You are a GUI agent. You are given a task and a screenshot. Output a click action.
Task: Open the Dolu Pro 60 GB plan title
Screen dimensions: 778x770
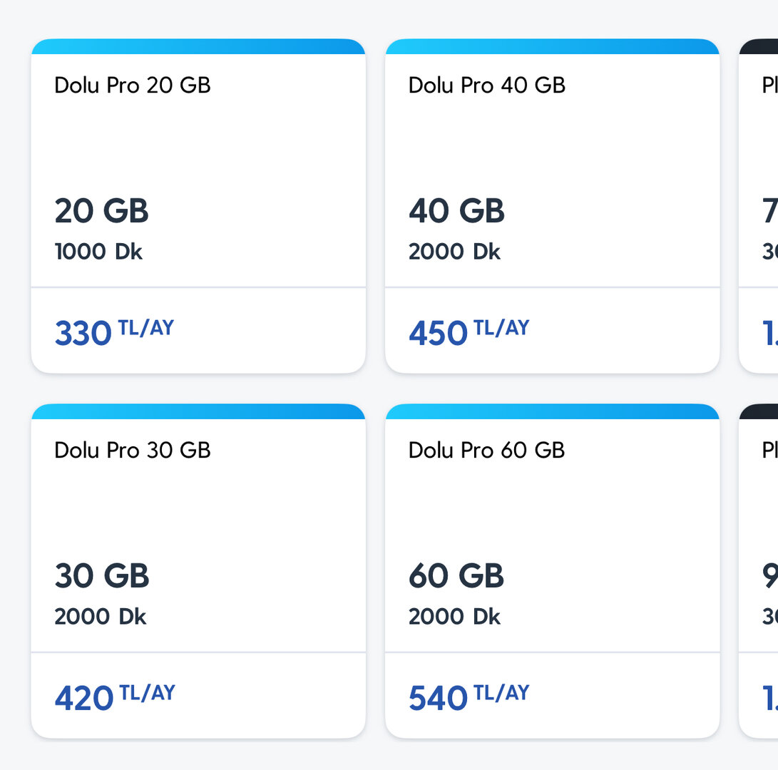pyautogui.click(x=486, y=451)
